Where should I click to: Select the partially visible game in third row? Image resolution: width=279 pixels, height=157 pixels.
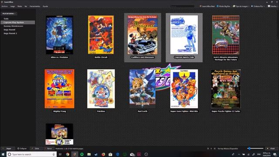click(x=59, y=134)
